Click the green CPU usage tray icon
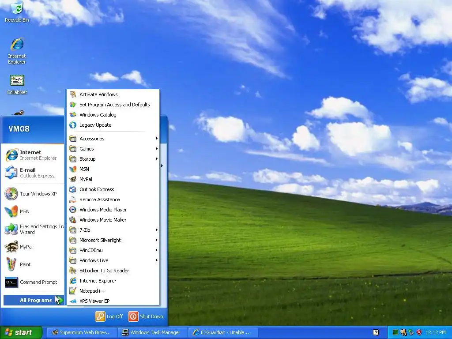 tap(395, 332)
